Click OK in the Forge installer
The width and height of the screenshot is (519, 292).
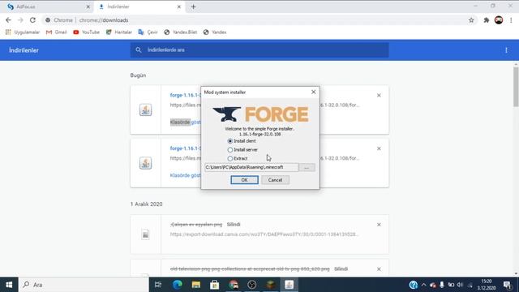tap(244, 180)
